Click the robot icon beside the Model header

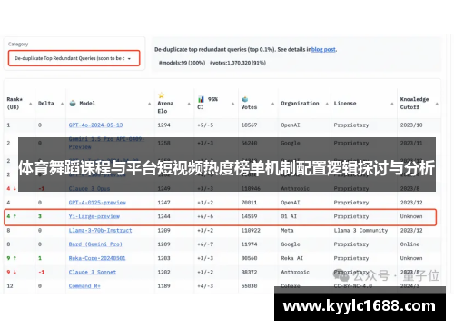click(x=73, y=103)
